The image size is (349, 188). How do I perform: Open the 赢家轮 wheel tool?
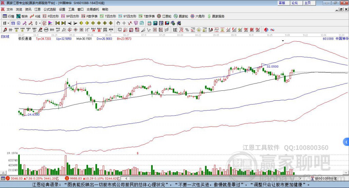pyautogui.click(x=181, y=16)
